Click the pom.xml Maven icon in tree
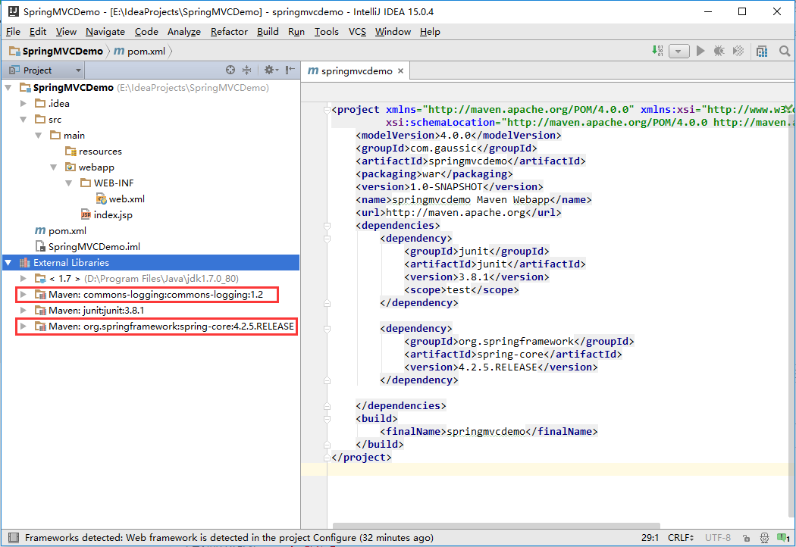Image resolution: width=796 pixels, height=547 pixels. tap(40, 231)
